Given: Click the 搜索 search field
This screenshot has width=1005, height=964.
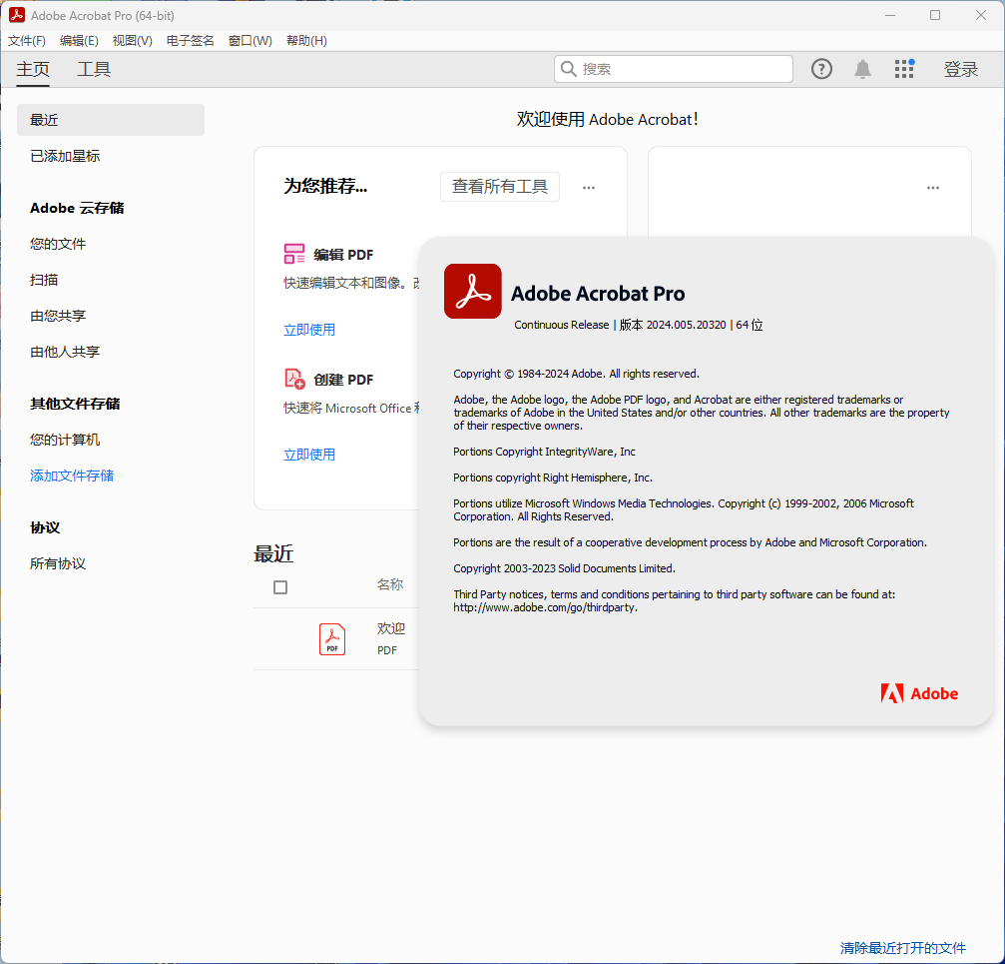Looking at the screenshot, I should click(x=673, y=69).
